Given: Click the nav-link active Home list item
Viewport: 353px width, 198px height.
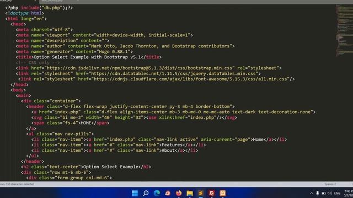Looking at the screenshot, I should (x=159, y=139).
